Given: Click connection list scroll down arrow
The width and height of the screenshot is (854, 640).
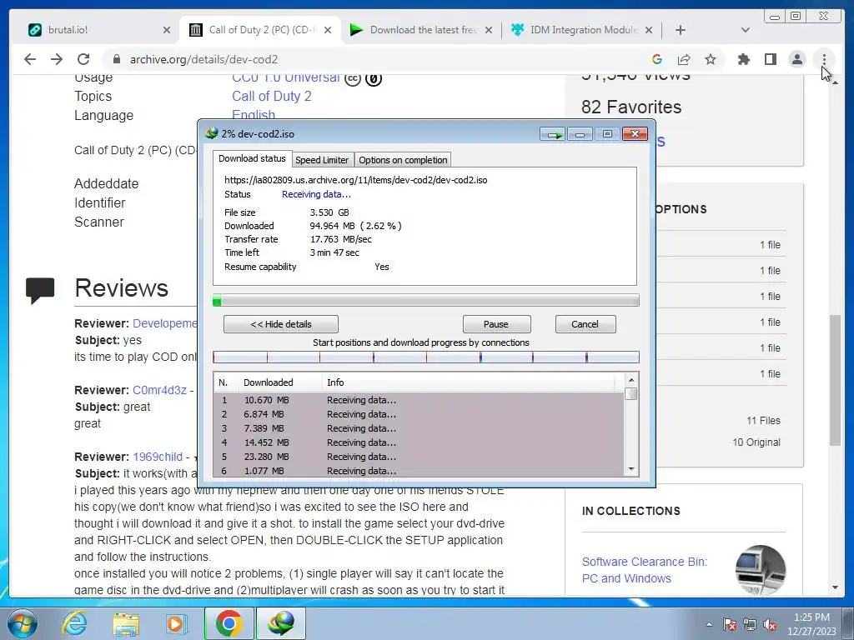Looking at the screenshot, I should [631, 469].
